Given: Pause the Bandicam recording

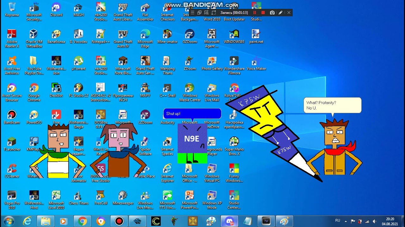Looking at the screenshot, I should coord(254,13).
